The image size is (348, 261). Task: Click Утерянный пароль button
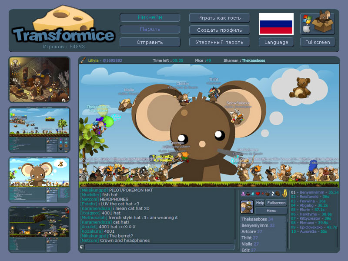(x=220, y=42)
